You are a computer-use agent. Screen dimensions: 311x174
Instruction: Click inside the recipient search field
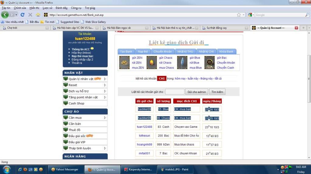point(175,92)
